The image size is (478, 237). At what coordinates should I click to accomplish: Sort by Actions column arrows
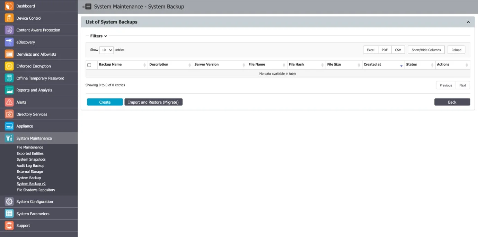(467, 65)
